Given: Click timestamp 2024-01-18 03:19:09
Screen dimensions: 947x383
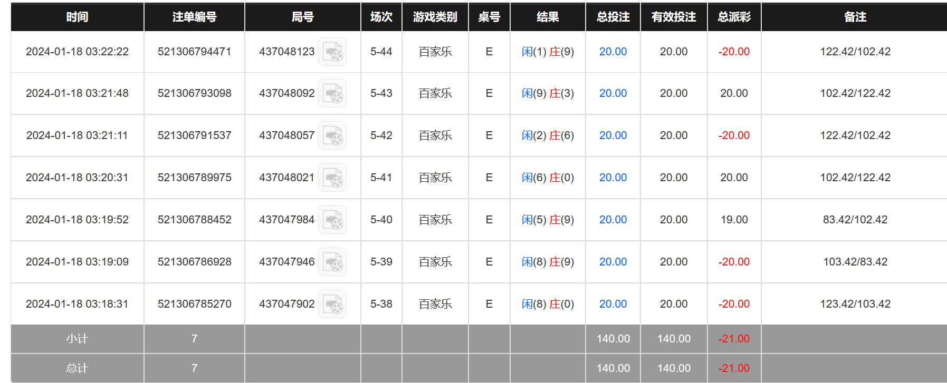Looking at the screenshot, I should point(77,262).
